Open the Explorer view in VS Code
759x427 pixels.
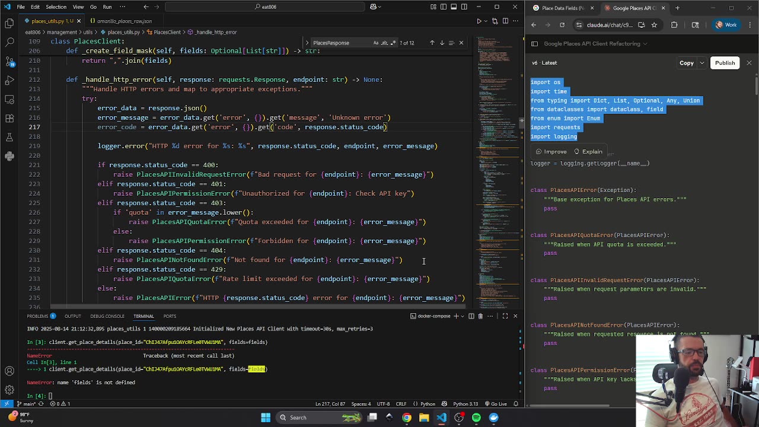coord(9,23)
